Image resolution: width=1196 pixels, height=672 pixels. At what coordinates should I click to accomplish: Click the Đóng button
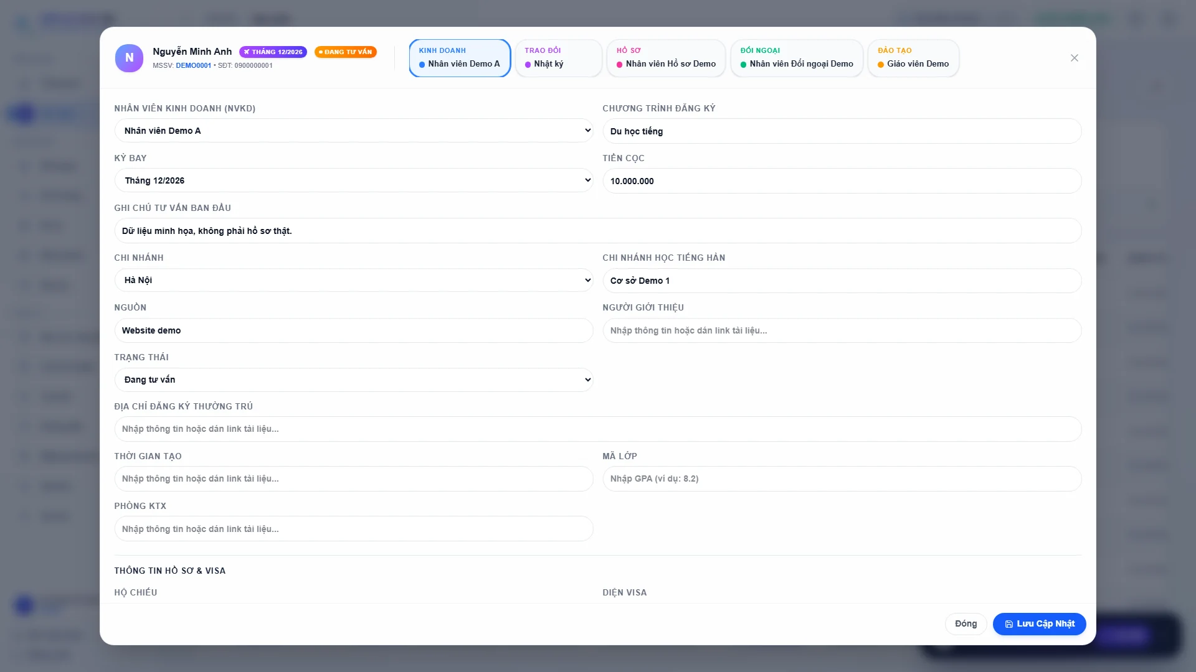(x=966, y=623)
